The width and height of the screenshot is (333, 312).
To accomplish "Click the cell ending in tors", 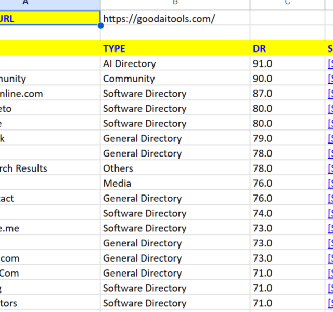I will coord(50,303).
